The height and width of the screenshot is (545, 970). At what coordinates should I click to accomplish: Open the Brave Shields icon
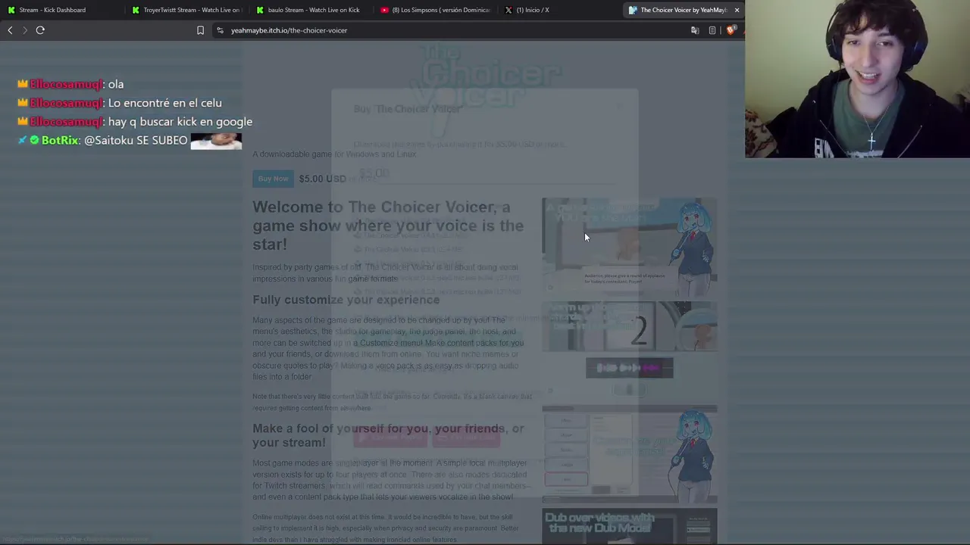click(731, 30)
